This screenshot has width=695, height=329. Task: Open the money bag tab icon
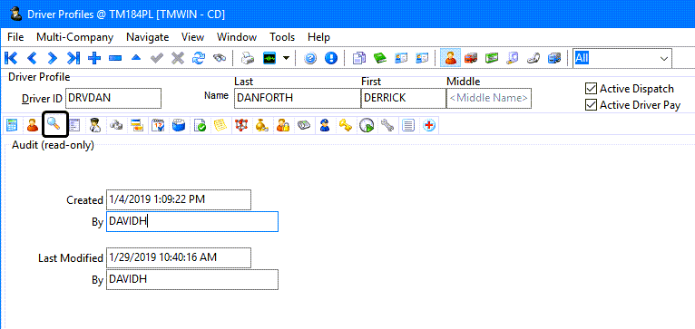coord(262,126)
